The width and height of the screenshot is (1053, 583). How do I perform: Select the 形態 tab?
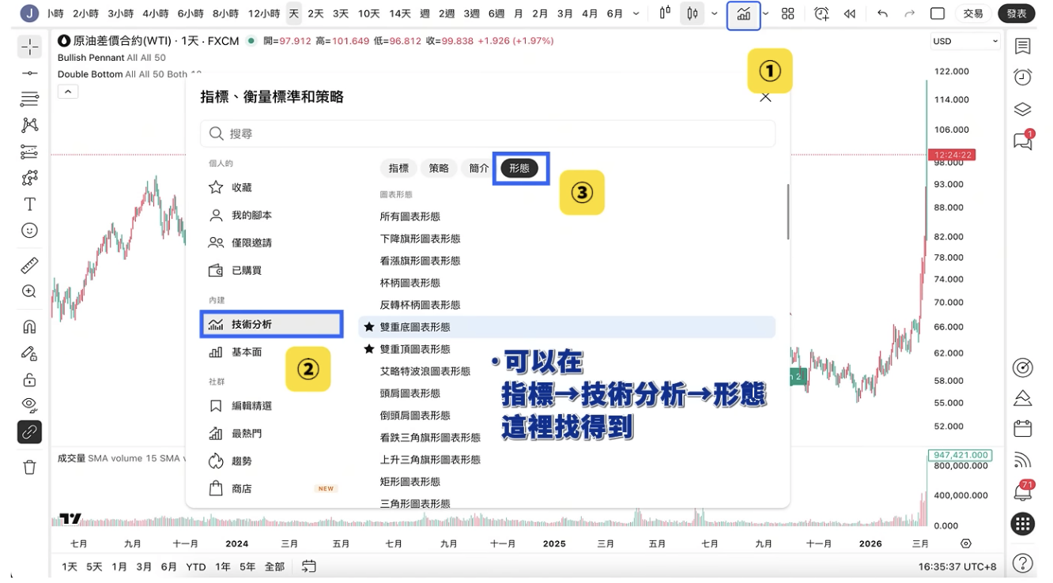click(519, 168)
